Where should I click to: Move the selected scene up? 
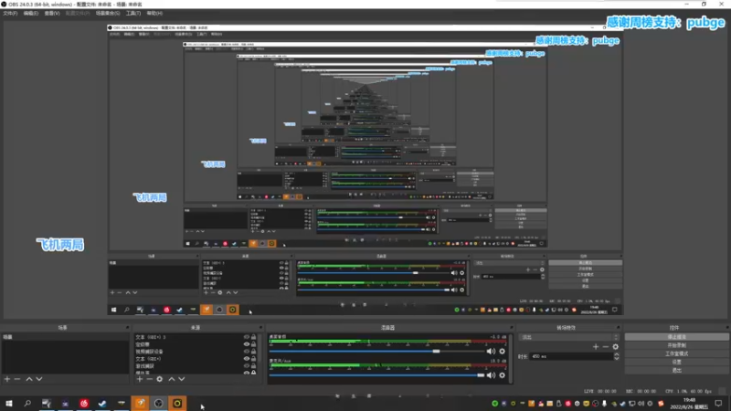[29, 379]
